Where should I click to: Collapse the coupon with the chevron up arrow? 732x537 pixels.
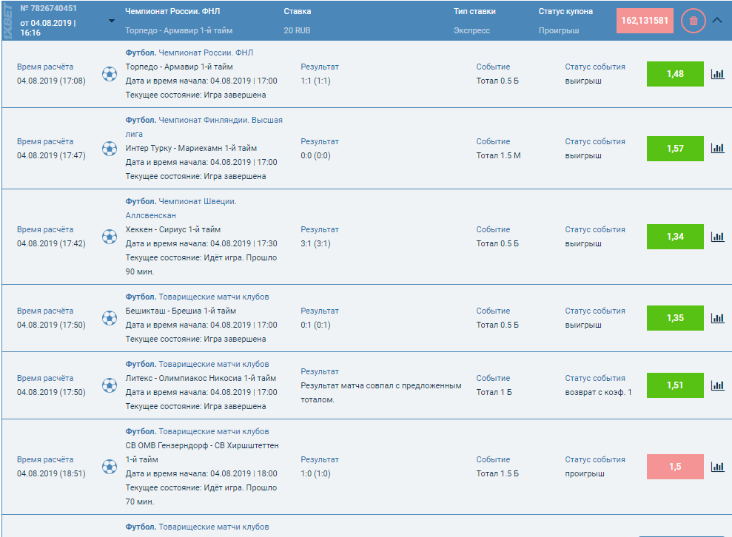716,21
